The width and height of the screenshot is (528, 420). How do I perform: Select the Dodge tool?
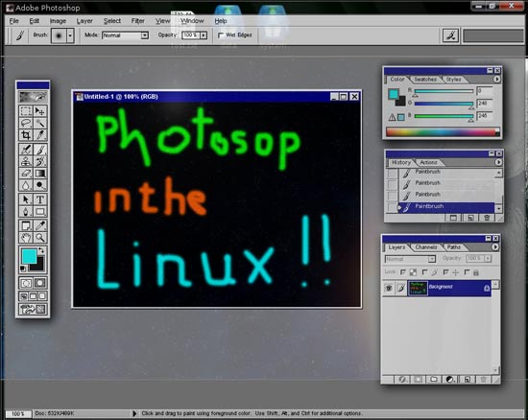[39, 185]
